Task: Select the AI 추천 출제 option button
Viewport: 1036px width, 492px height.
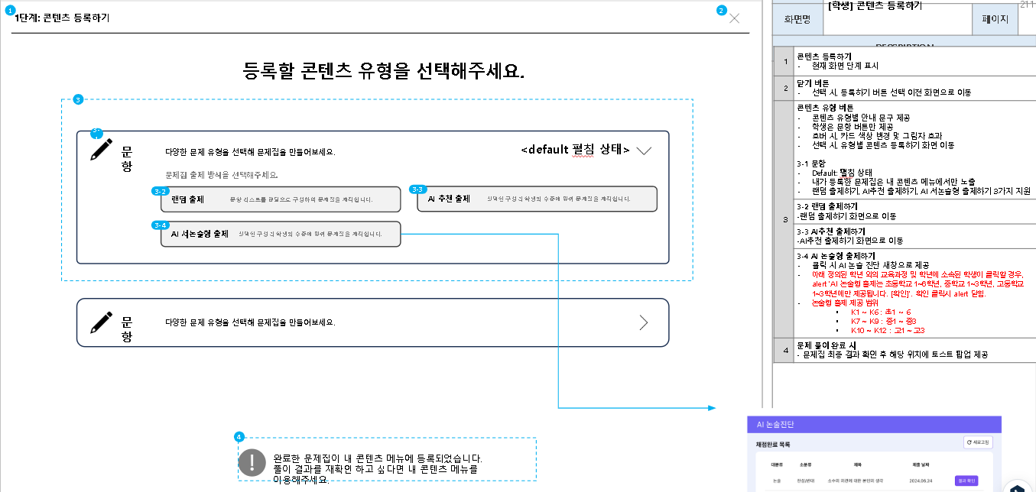Action: 537,199
